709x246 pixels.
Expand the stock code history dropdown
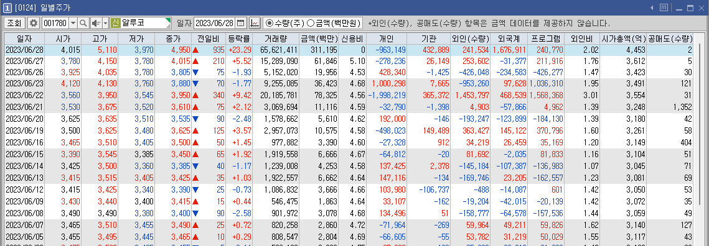coord(73,23)
